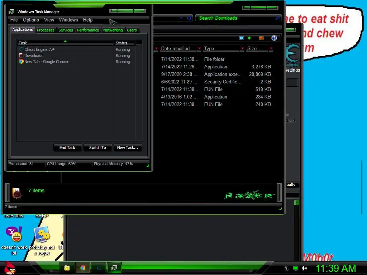Select the Downloads task icon
Screen dimensions: 367x275
(x=21, y=56)
